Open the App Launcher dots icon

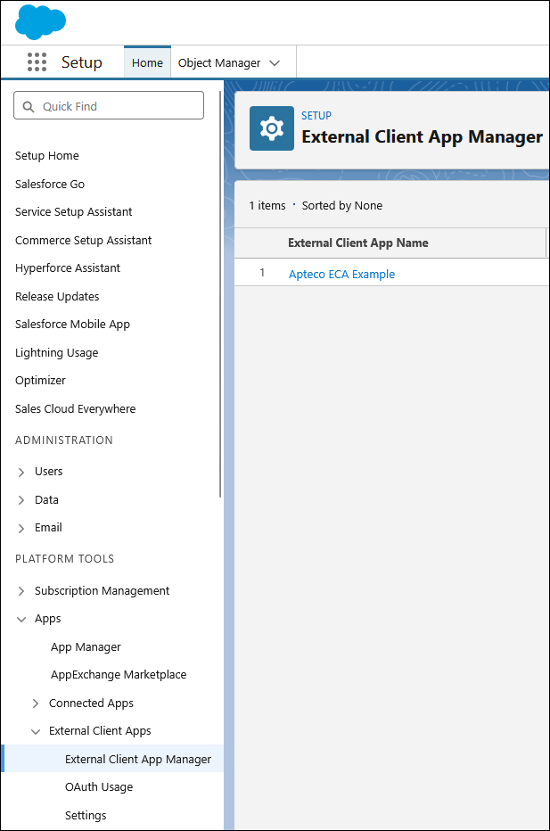(x=37, y=62)
